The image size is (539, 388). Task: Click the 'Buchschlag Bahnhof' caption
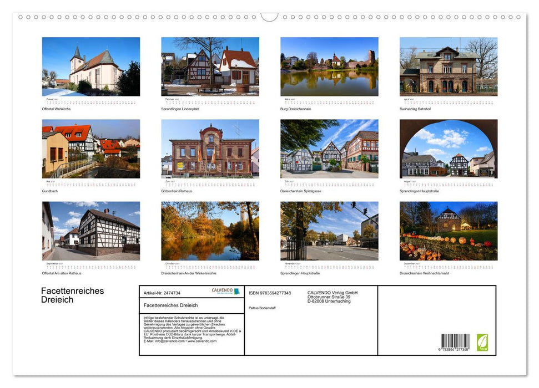[415, 109]
